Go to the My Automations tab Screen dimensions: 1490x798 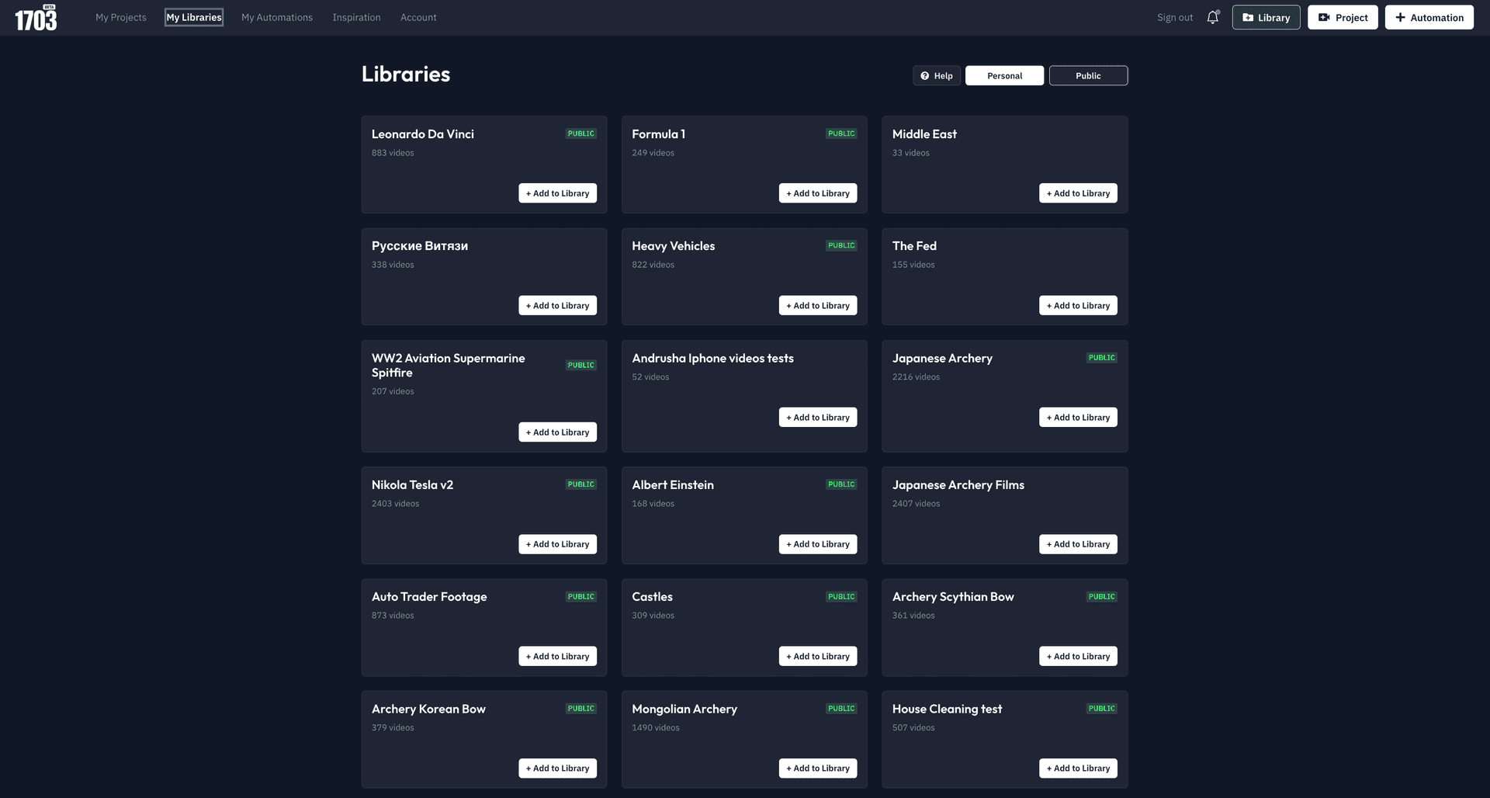pos(276,17)
